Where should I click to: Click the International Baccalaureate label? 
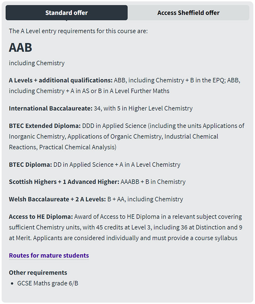pyautogui.click(x=51, y=109)
